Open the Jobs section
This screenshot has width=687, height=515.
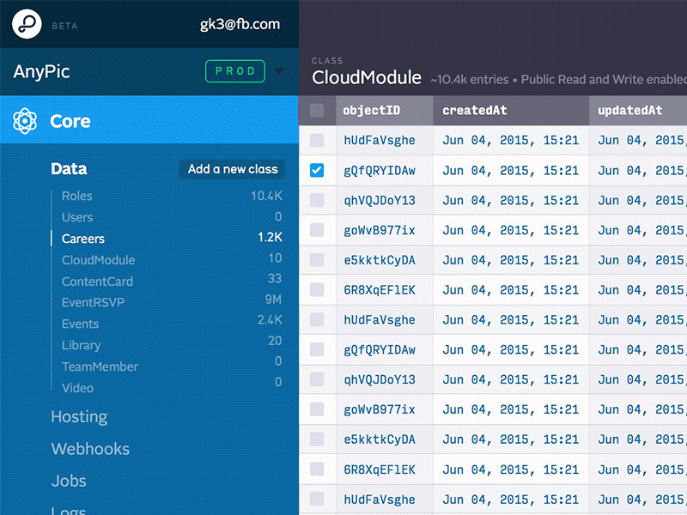pyautogui.click(x=69, y=481)
